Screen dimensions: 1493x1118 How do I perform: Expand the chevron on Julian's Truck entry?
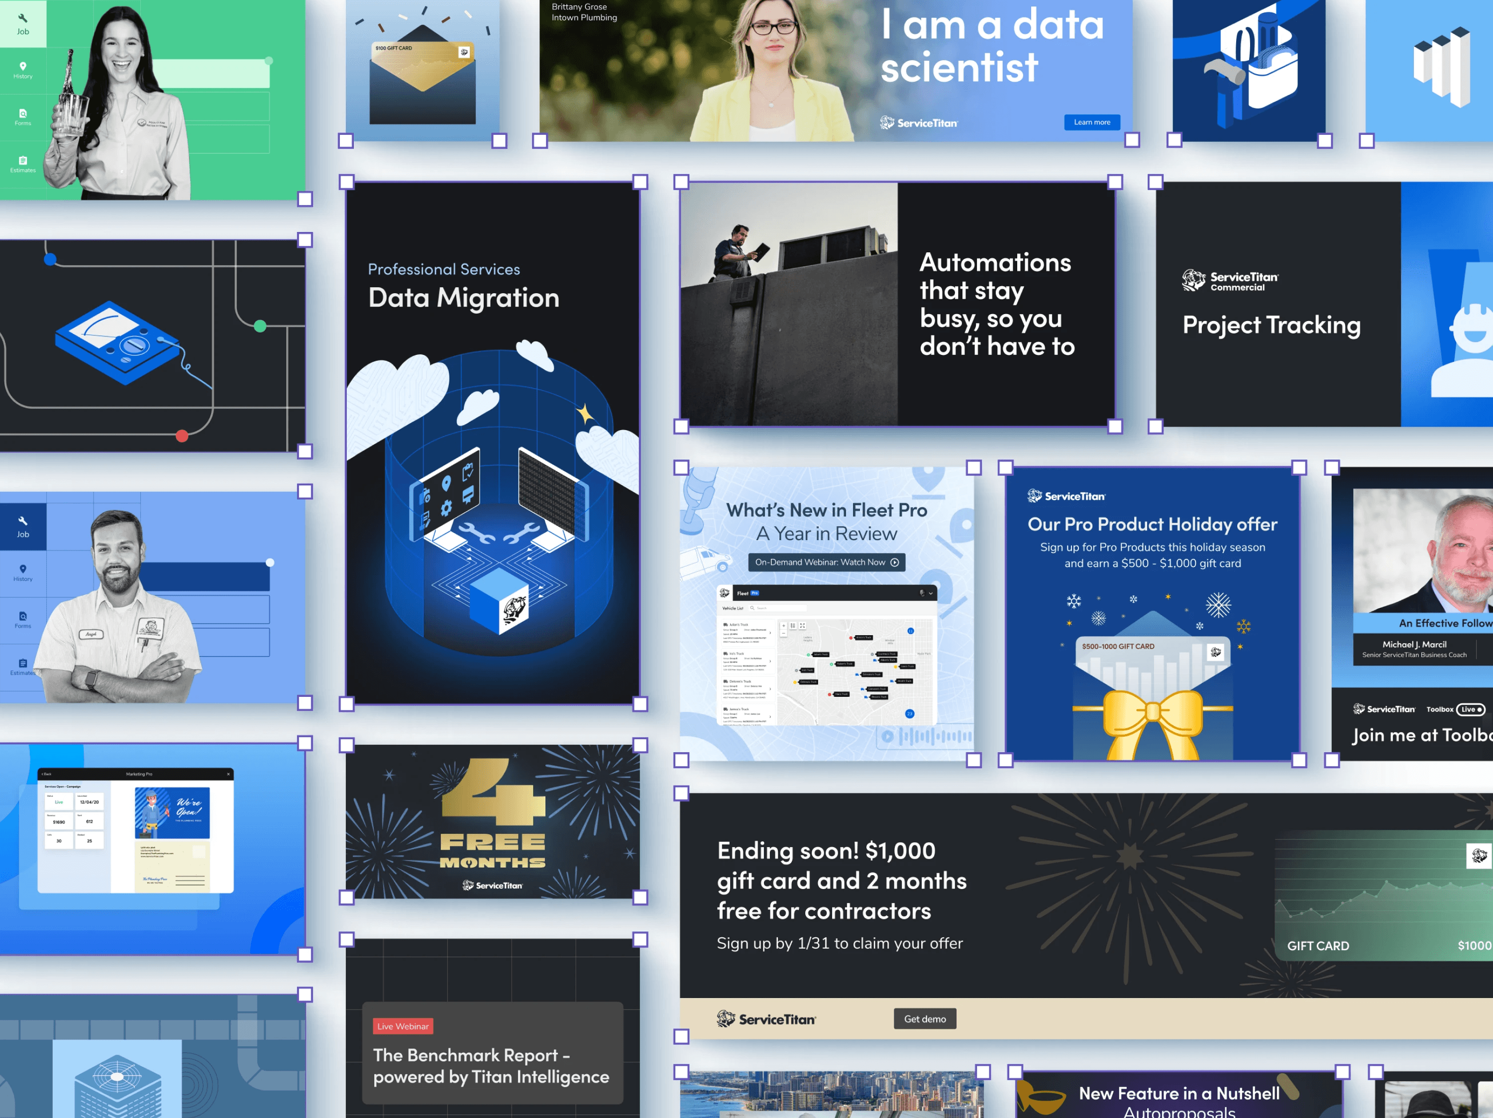click(x=770, y=633)
